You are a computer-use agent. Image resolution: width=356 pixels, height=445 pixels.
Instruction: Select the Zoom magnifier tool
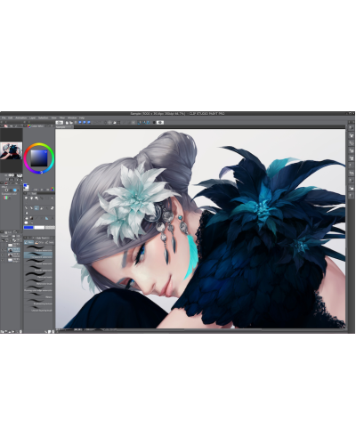26,198
